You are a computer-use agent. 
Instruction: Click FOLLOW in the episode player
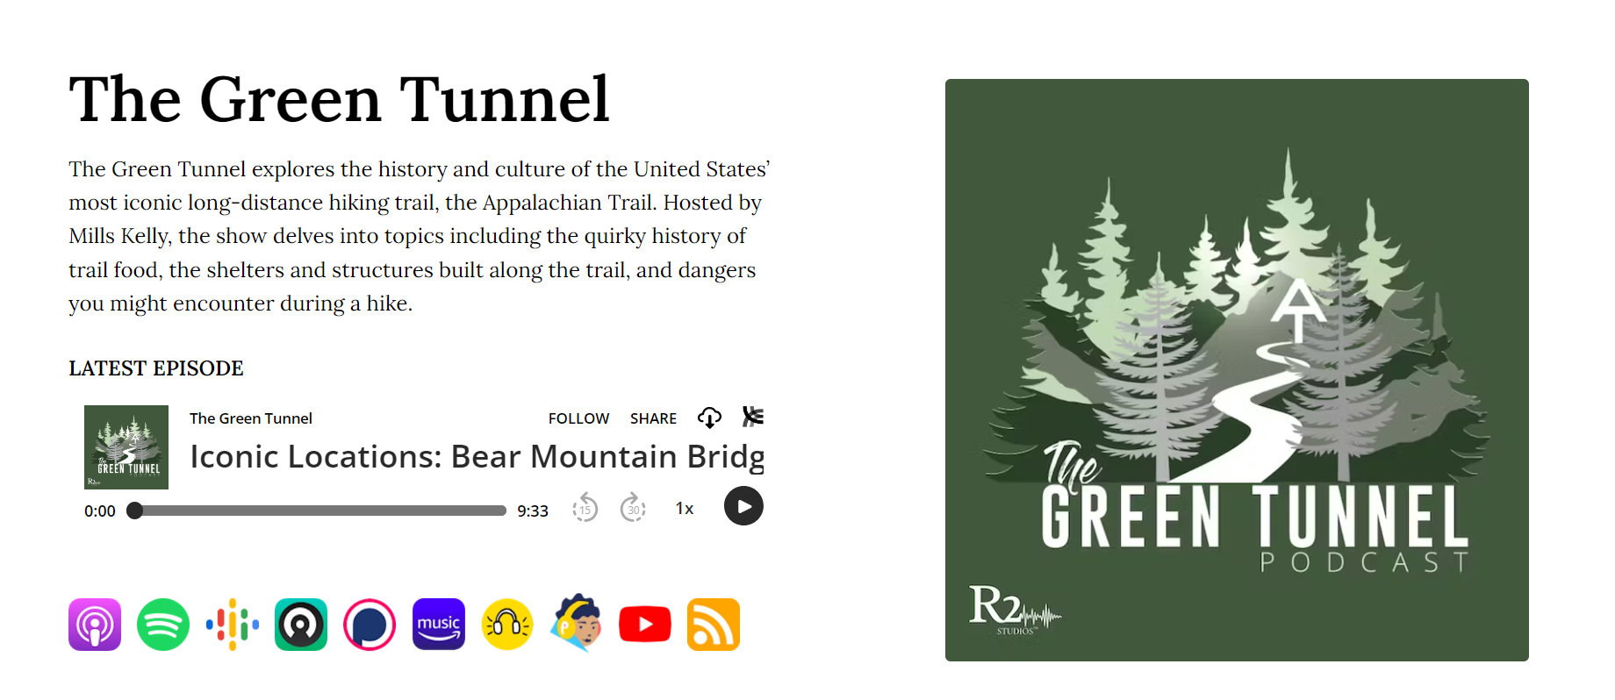pyautogui.click(x=578, y=418)
